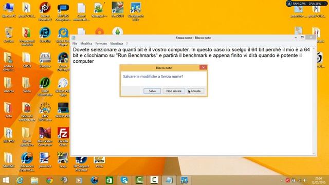Click the Windows Start button
The height and width of the screenshot is (185, 329).
click(6, 180)
